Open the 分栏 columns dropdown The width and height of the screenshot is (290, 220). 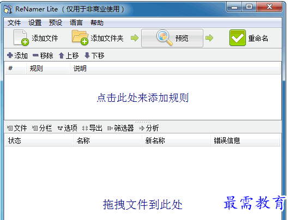42,128
